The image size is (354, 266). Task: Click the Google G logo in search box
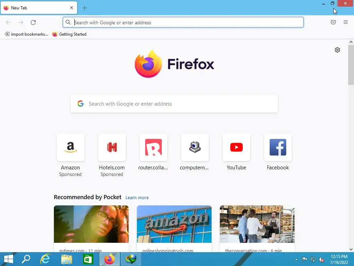click(81, 104)
